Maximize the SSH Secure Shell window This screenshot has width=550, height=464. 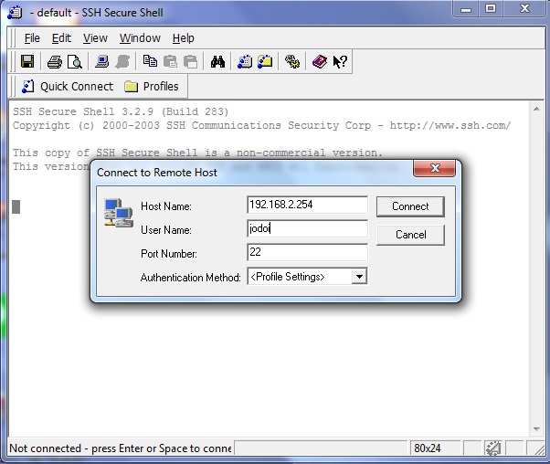coord(490,8)
